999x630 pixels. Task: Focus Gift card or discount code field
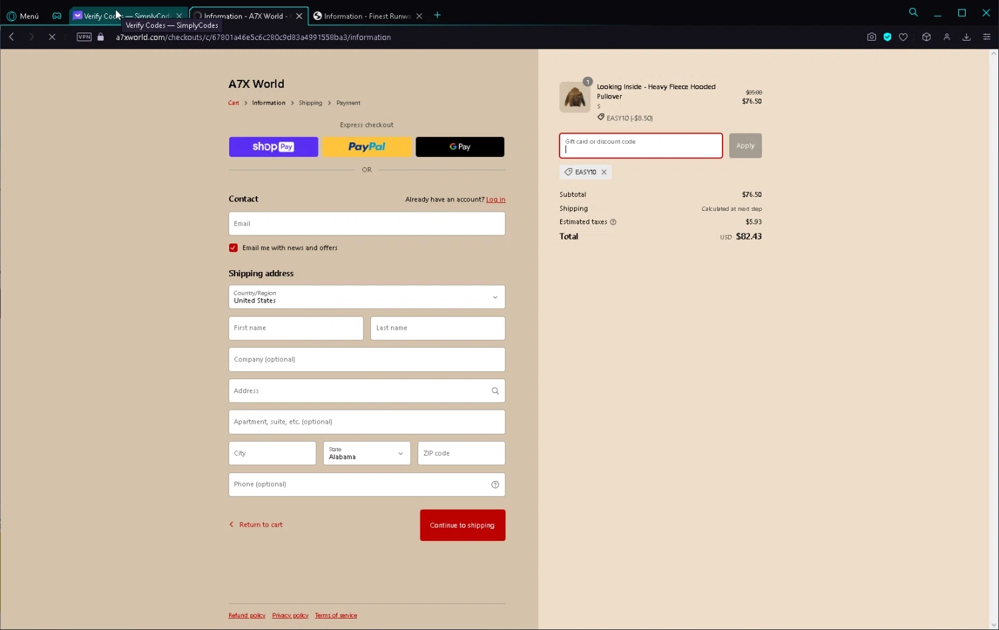[x=641, y=146]
